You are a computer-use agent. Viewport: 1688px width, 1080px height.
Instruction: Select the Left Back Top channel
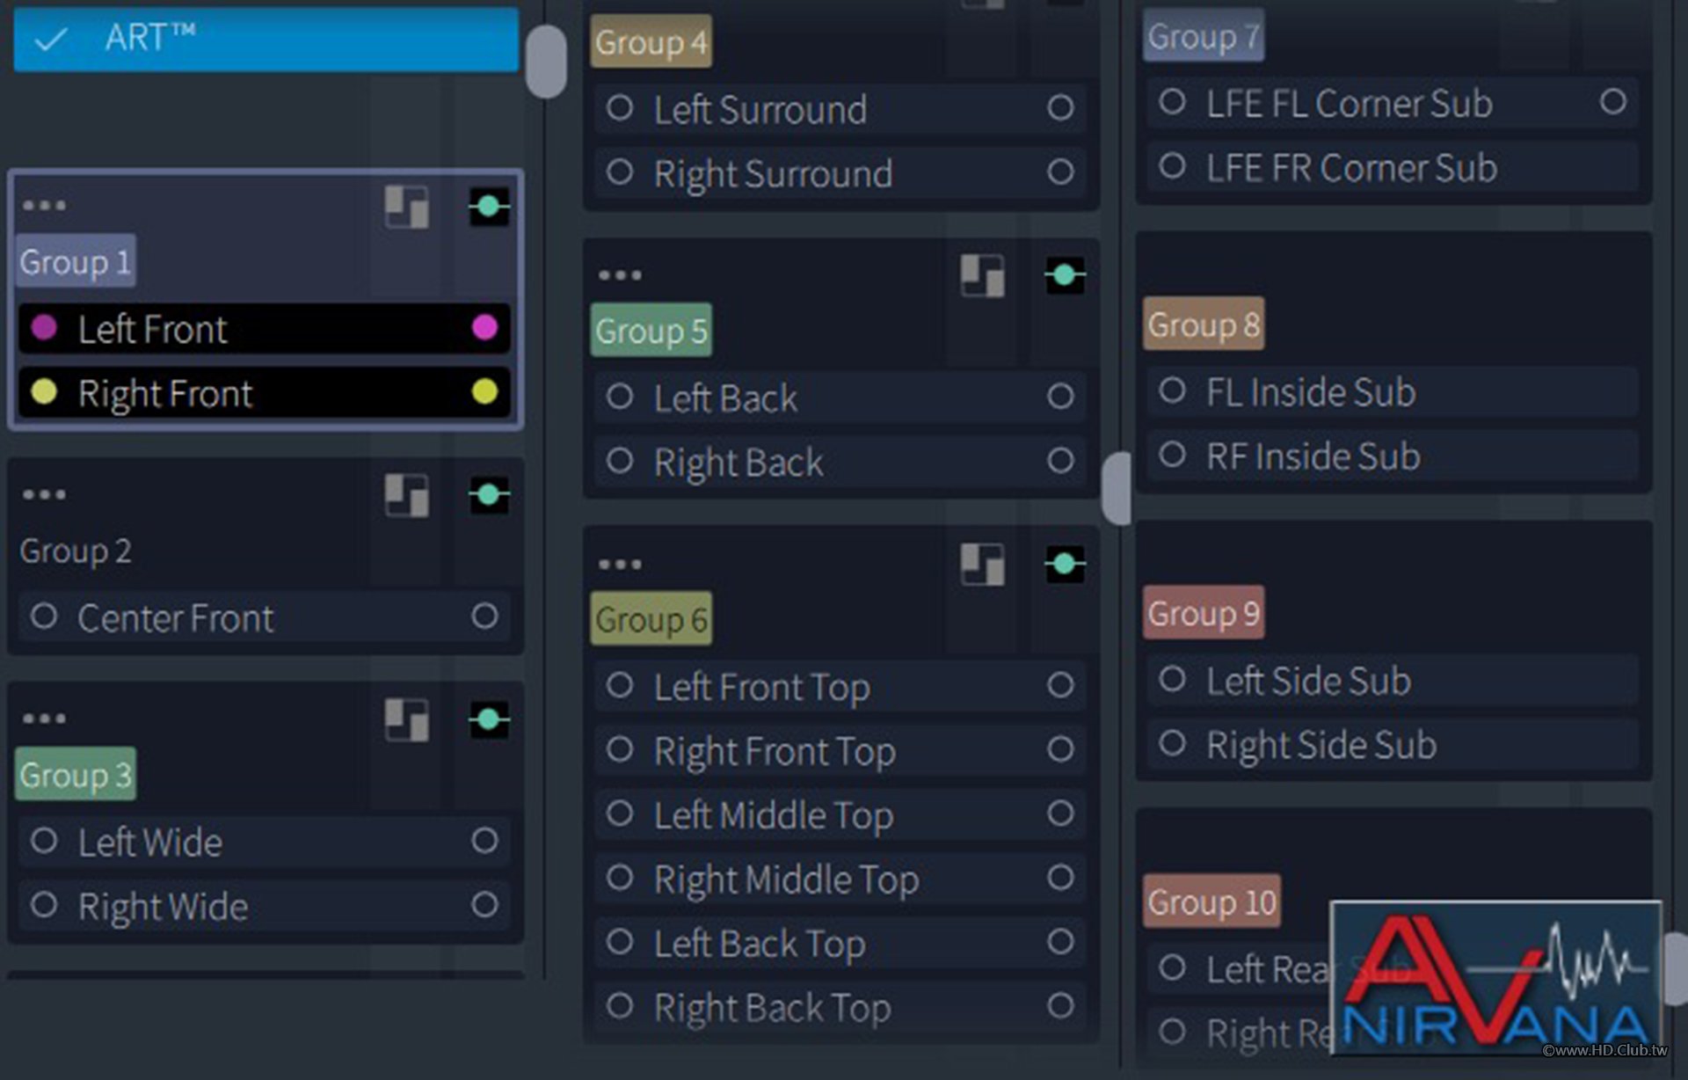pos(760,944)
